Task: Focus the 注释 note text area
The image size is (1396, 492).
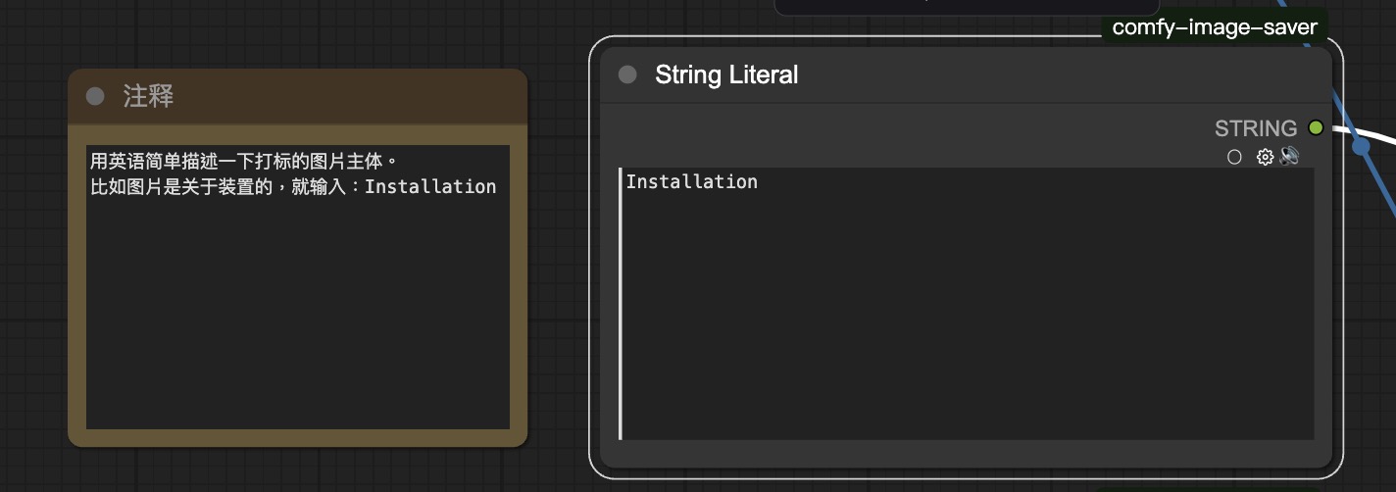Action: tap(297, 314)
